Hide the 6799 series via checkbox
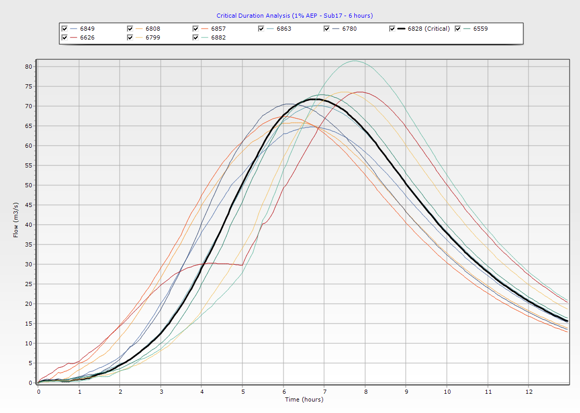 pos(130,37)
